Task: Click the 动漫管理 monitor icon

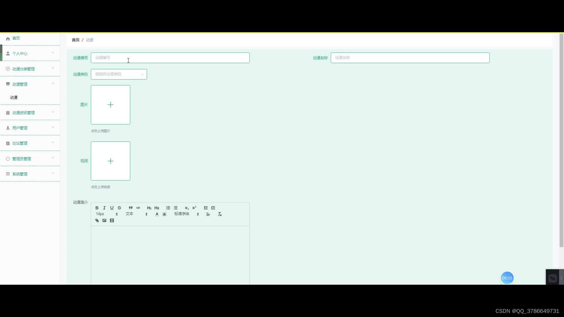Action: (x=8, y=84)
